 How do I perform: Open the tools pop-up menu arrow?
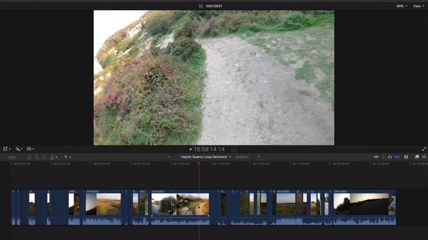[70, 157]
